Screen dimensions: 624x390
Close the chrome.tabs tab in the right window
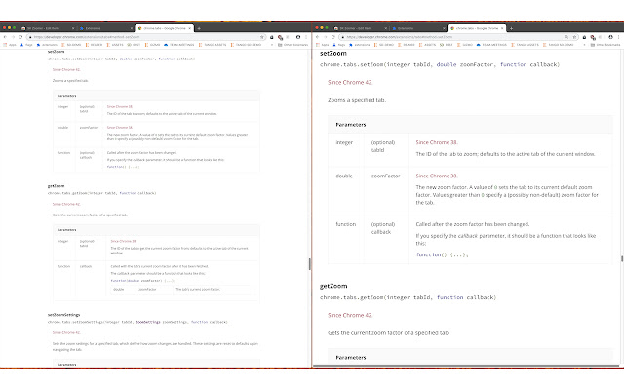(x=502, y=28)
